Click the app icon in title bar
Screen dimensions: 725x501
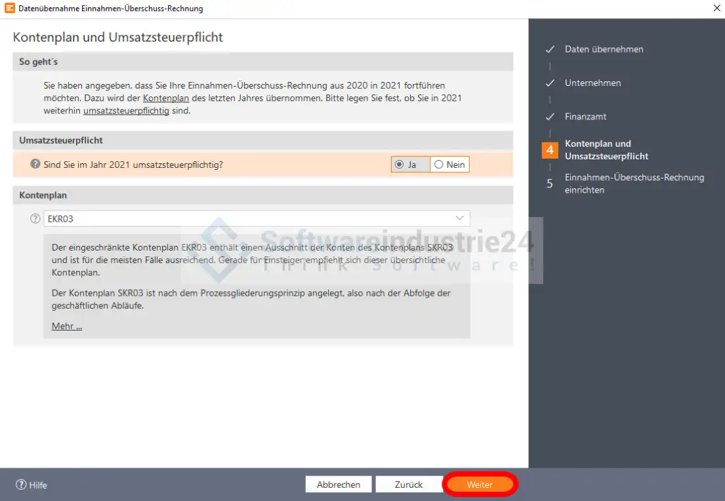click(9, 9)
